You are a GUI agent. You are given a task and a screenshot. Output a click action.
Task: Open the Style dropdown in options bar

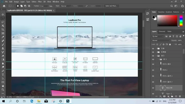click(66, 6)
